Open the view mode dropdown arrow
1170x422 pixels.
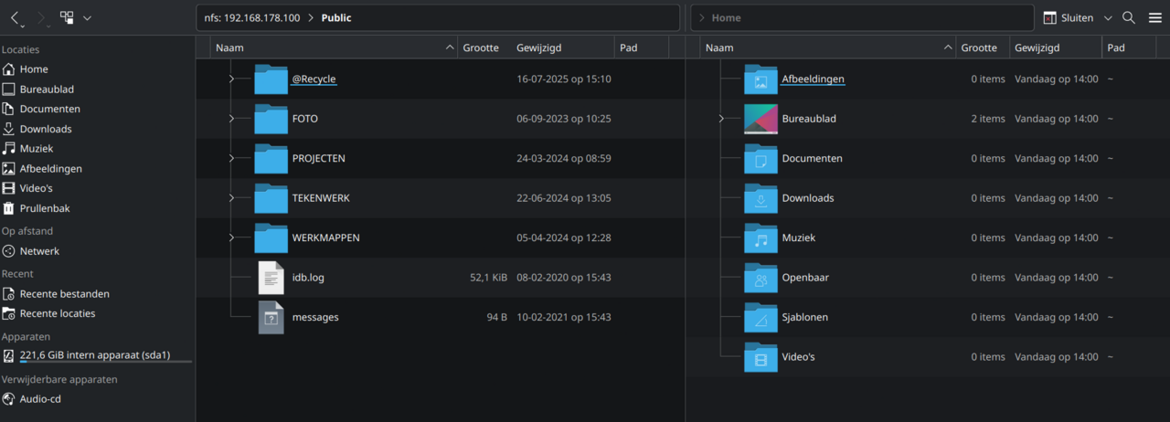tap(87, 18)
